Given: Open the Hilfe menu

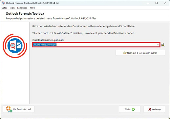Looking at the screenshot, I should (x=32, y=8).
